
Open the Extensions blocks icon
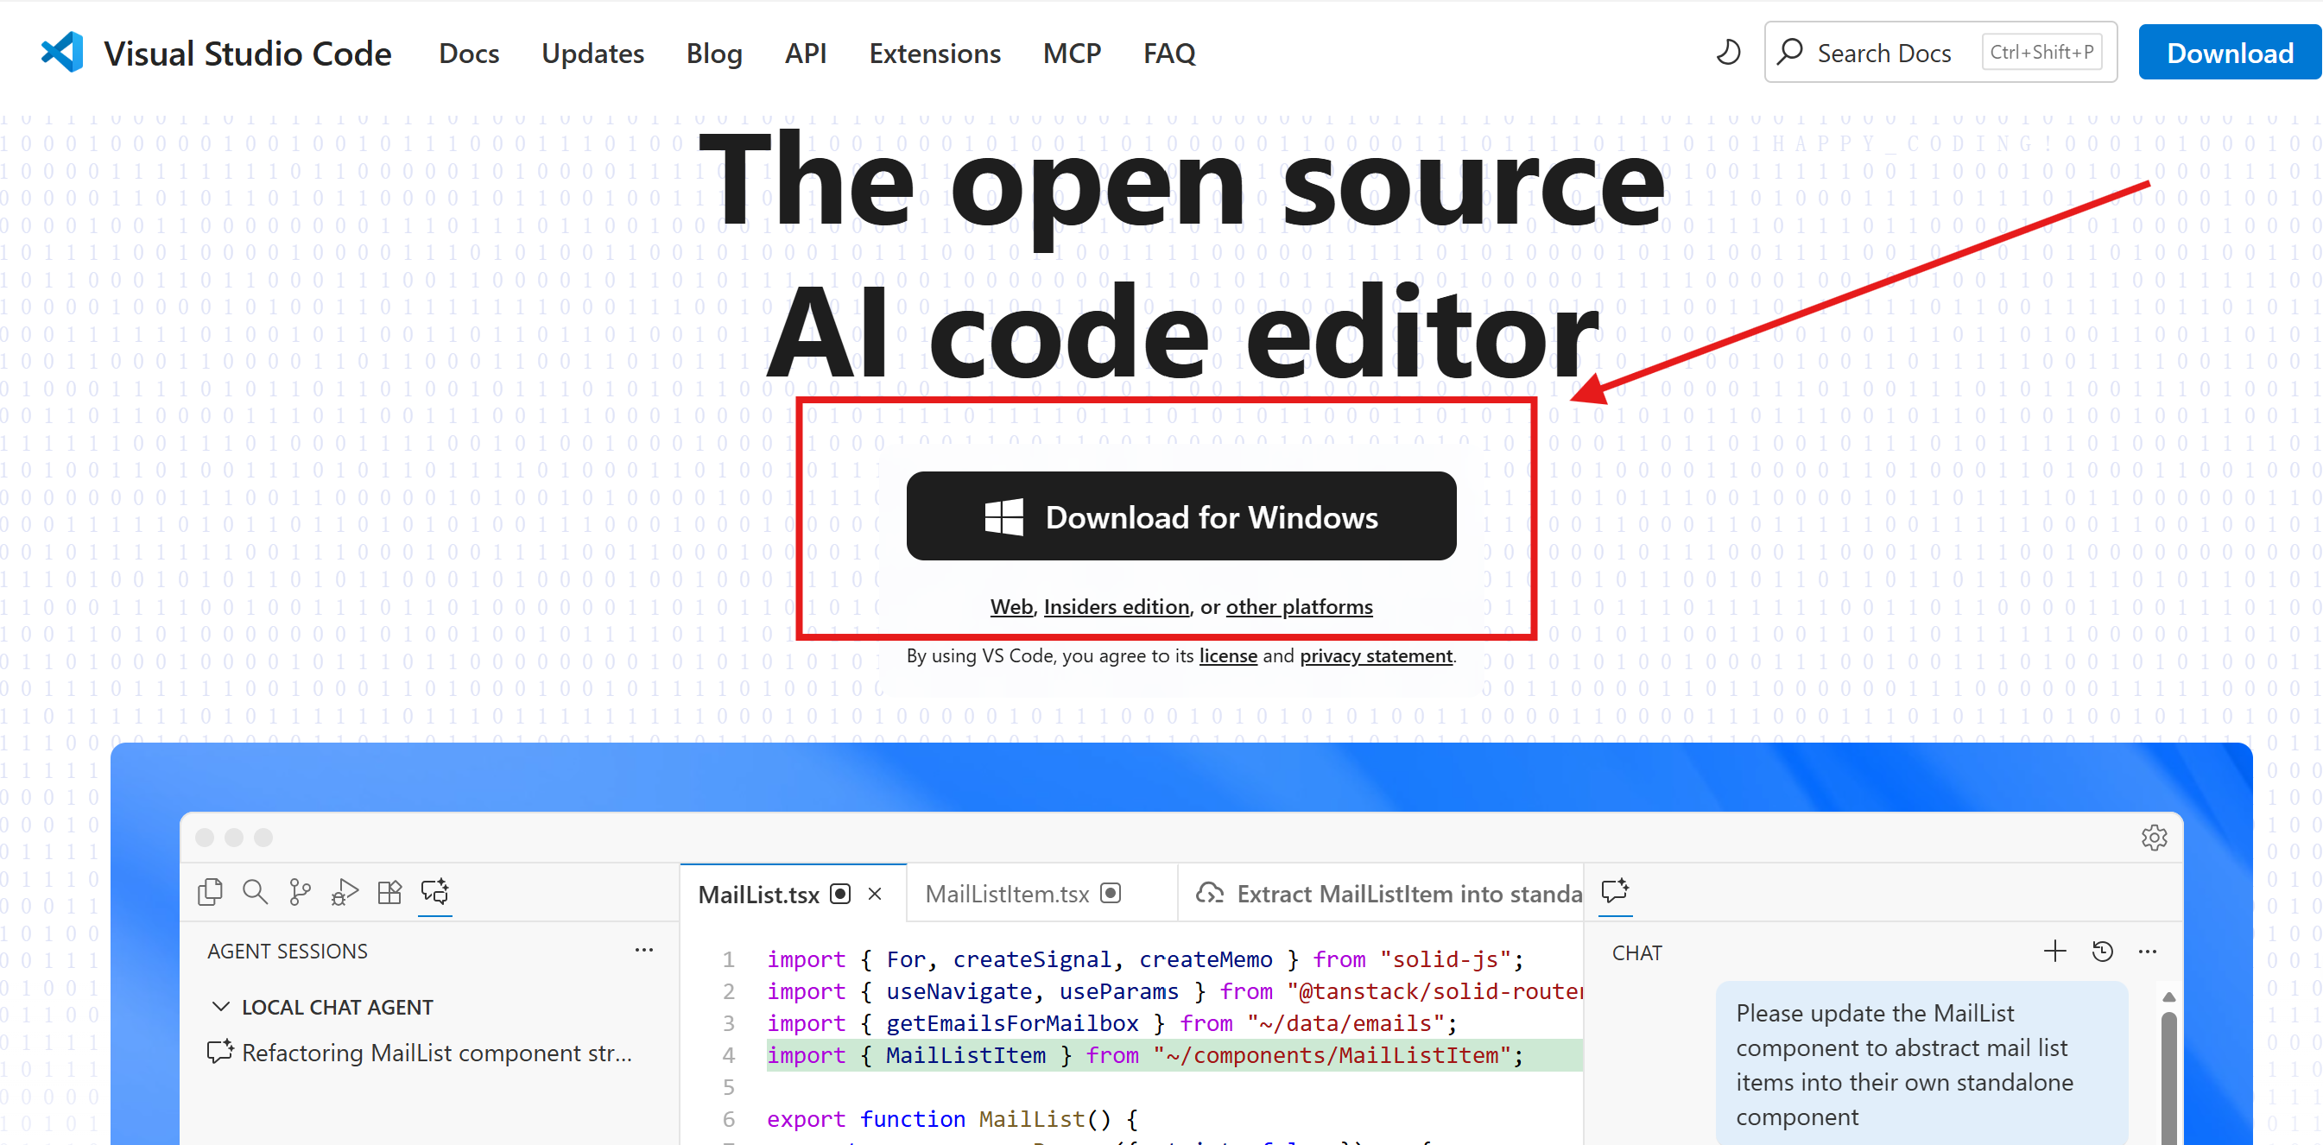[389, 893]
